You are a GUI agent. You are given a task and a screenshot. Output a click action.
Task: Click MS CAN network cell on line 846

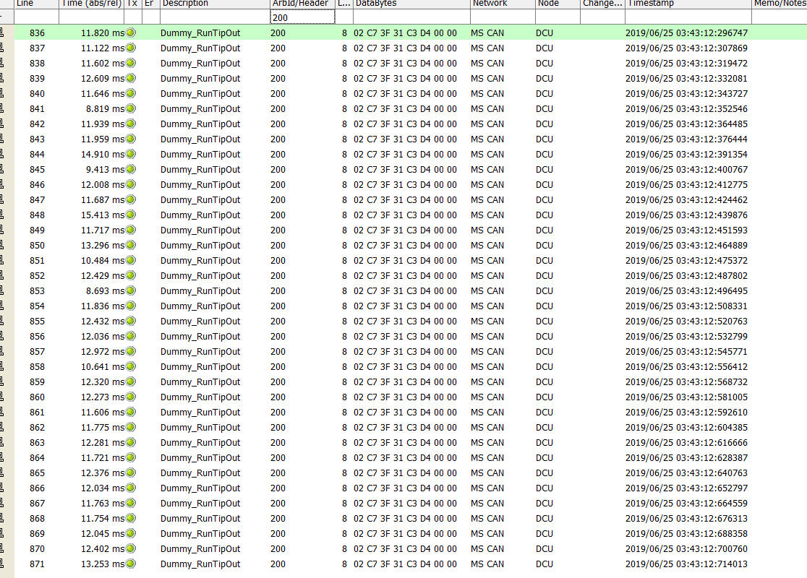[487, 185]
